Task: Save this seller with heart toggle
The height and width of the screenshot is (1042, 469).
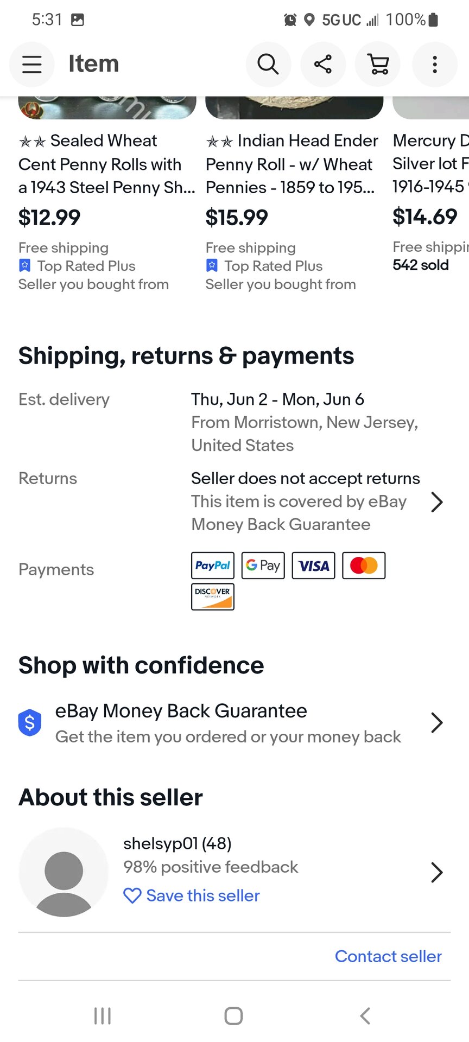Action: pos(192,895)
